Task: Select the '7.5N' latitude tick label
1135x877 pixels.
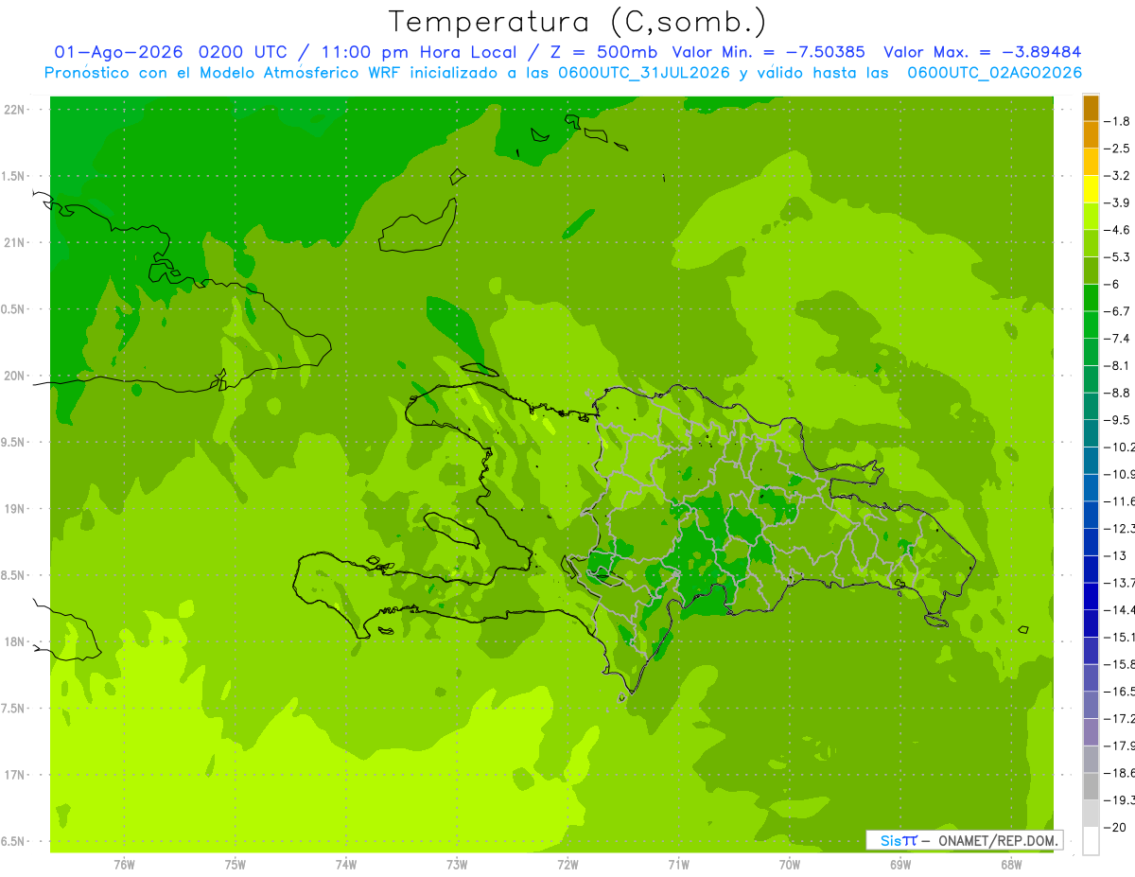Action: click(14, 709)
